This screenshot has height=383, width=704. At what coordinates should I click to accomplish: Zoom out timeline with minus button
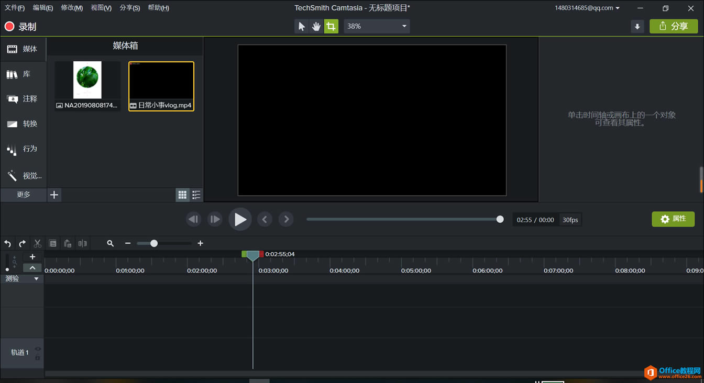pos(128,243)
